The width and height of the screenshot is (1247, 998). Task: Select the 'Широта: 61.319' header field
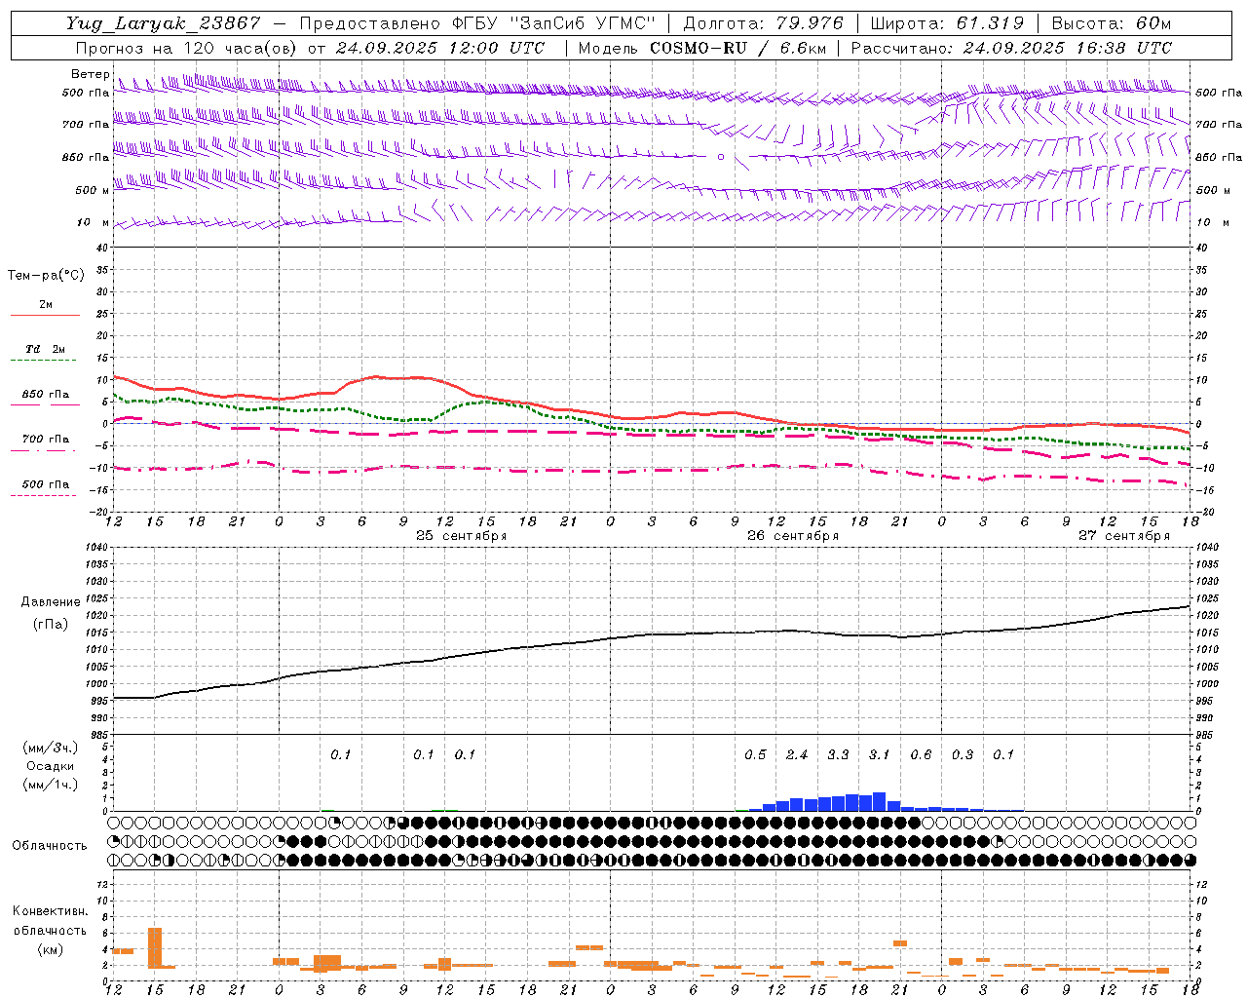[947, 23]
